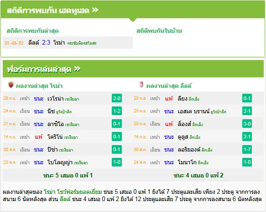Click opponent name นีซ
This screenshot has height=212, width=266.
(x=51, y=111)
